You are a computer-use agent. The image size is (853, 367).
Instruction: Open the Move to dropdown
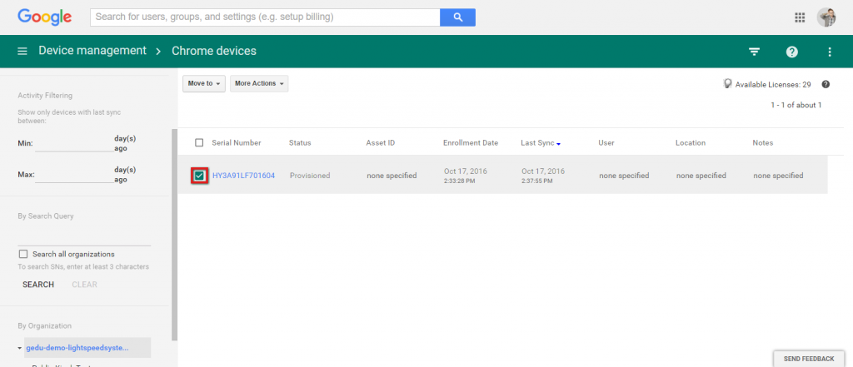[x=204, y=84]
